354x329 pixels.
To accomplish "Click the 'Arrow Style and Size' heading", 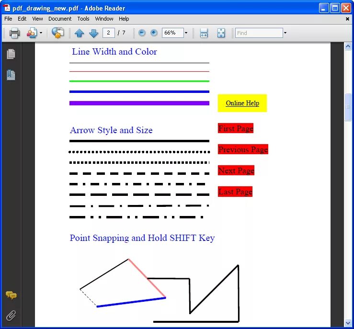I will coord(111,130).
